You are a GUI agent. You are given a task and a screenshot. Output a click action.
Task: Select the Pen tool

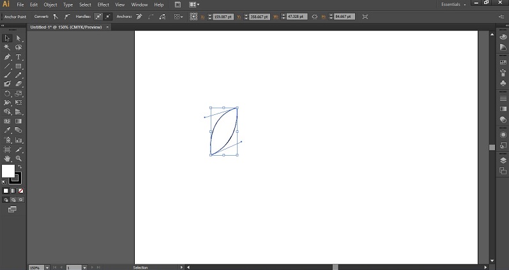[7, 57]
